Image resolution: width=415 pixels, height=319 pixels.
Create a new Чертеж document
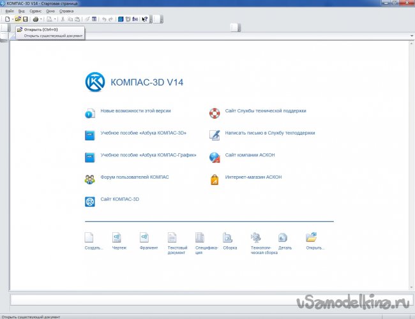point(116,238)
